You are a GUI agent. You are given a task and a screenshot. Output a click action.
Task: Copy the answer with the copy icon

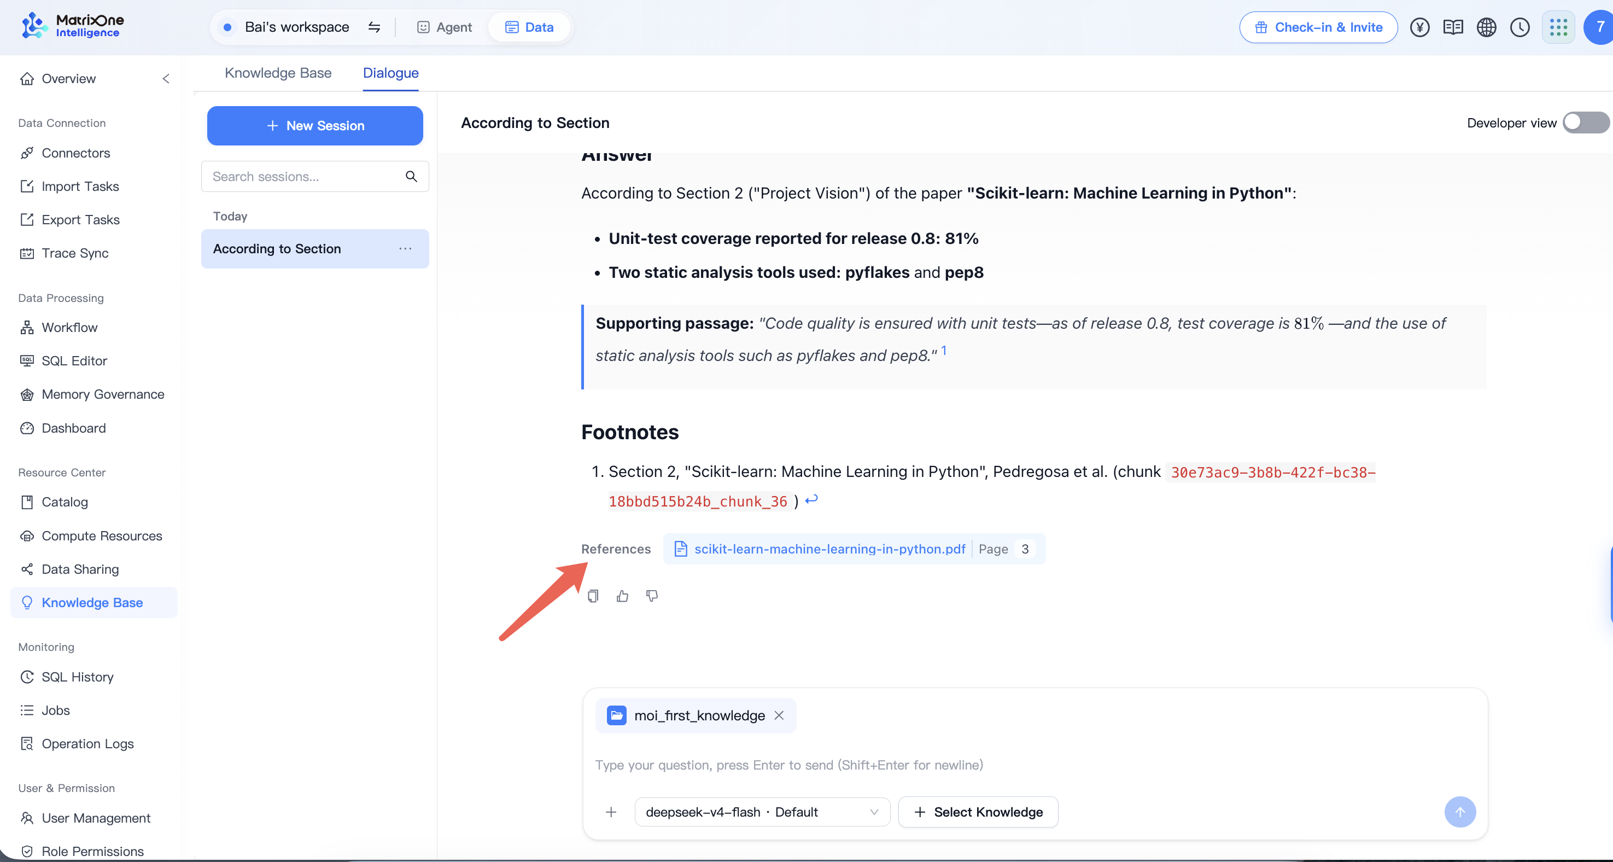[x=593, y=596]
